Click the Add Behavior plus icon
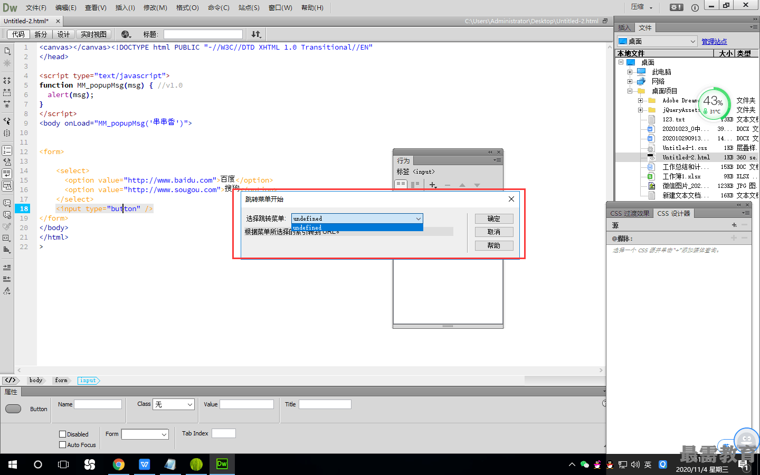The width and height of the screenshot is (760, 475). 433,185
